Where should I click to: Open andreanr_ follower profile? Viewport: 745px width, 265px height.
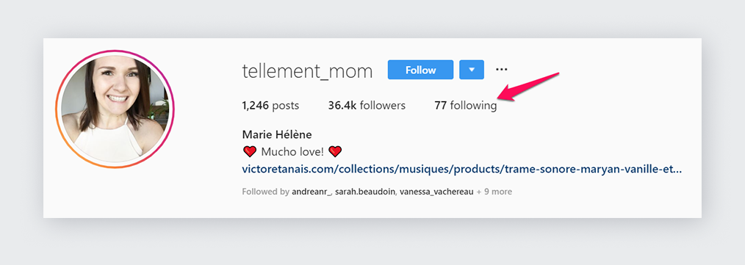pos(312,192)
